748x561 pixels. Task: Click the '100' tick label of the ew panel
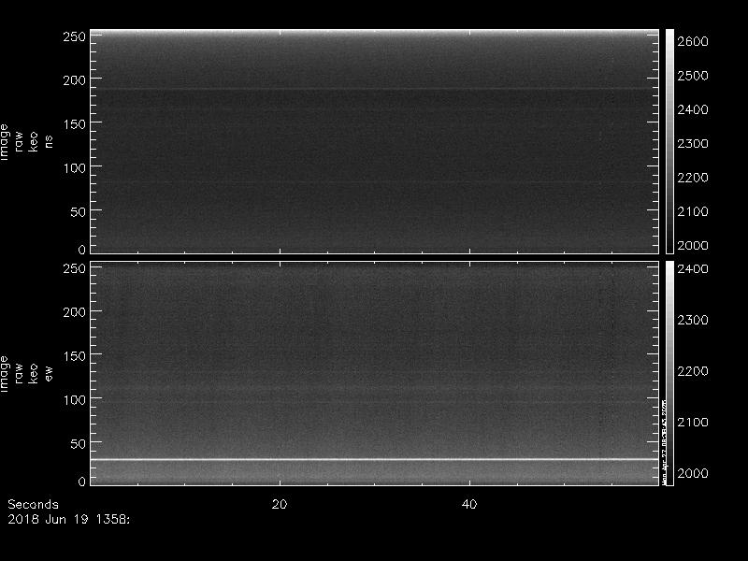(x=75, y=400)
